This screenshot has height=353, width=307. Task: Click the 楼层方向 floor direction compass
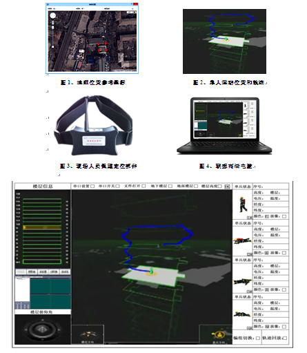88,334
